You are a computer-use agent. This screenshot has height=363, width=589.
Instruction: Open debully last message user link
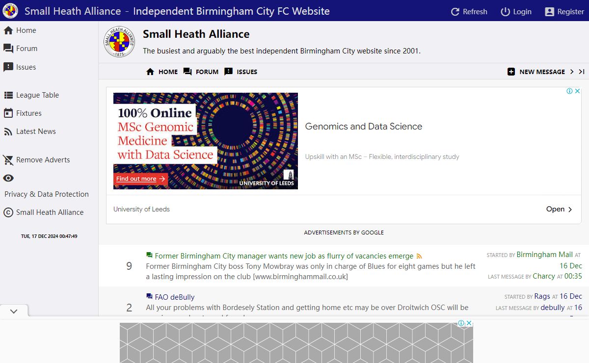[553, 308]
